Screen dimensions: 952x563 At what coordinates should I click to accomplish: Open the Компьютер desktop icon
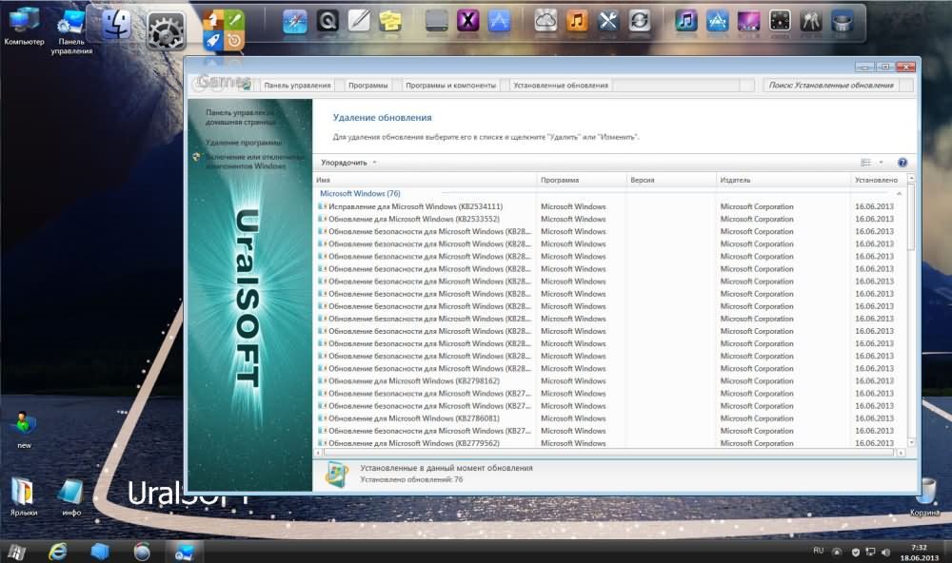[24, 24]
